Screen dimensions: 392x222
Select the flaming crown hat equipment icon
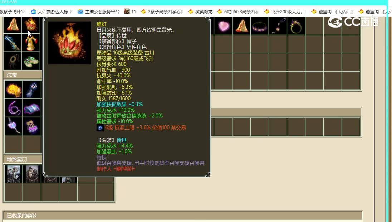[31, 25]
